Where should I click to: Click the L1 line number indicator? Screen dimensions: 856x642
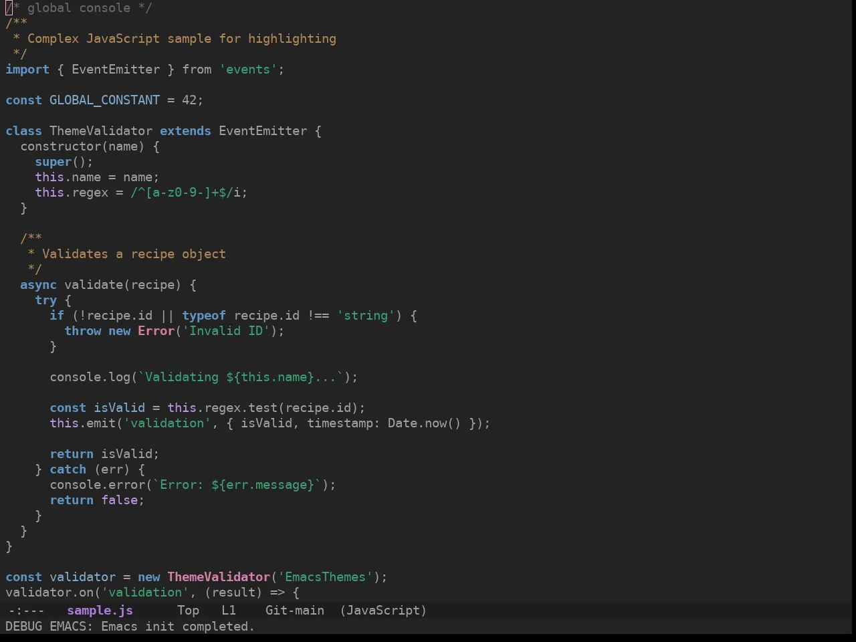click(229, 611)
